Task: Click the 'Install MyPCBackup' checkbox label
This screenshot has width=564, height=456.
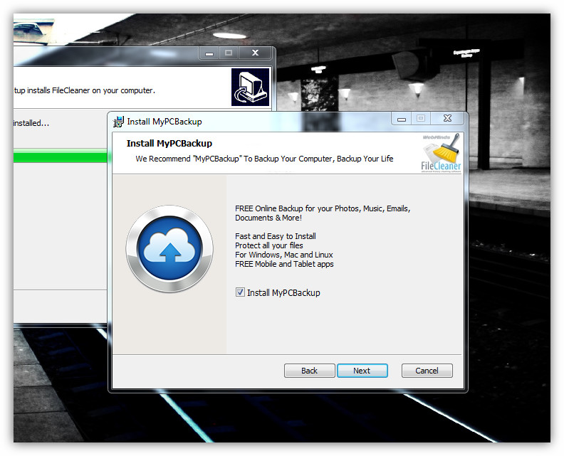Action: 283,293
